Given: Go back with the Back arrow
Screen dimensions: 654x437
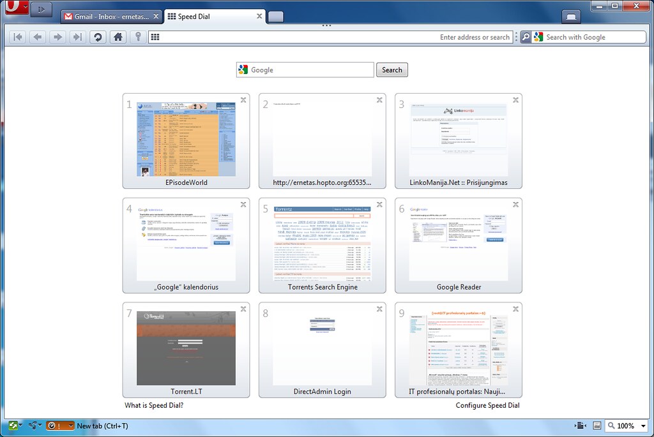Looking at the screenshot, I should click(38, 37).
